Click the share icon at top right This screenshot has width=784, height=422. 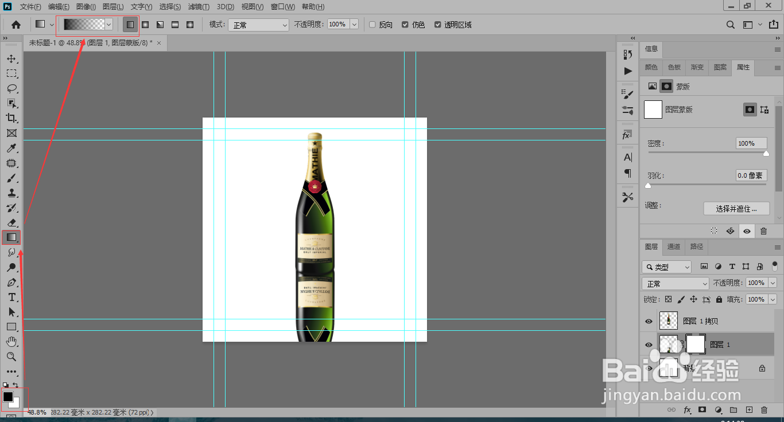click(x=773, y=25)
